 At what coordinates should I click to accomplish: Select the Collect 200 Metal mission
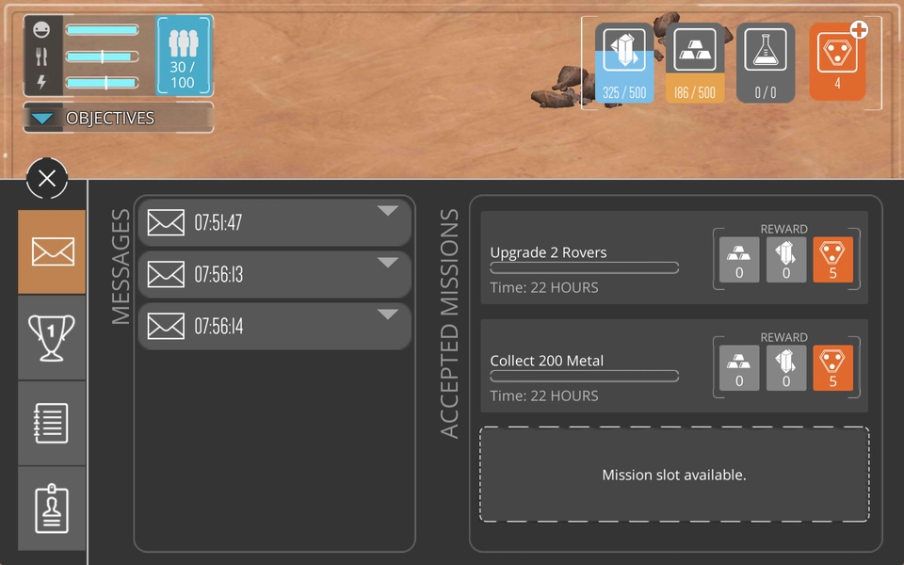click(x=674, y=366)
